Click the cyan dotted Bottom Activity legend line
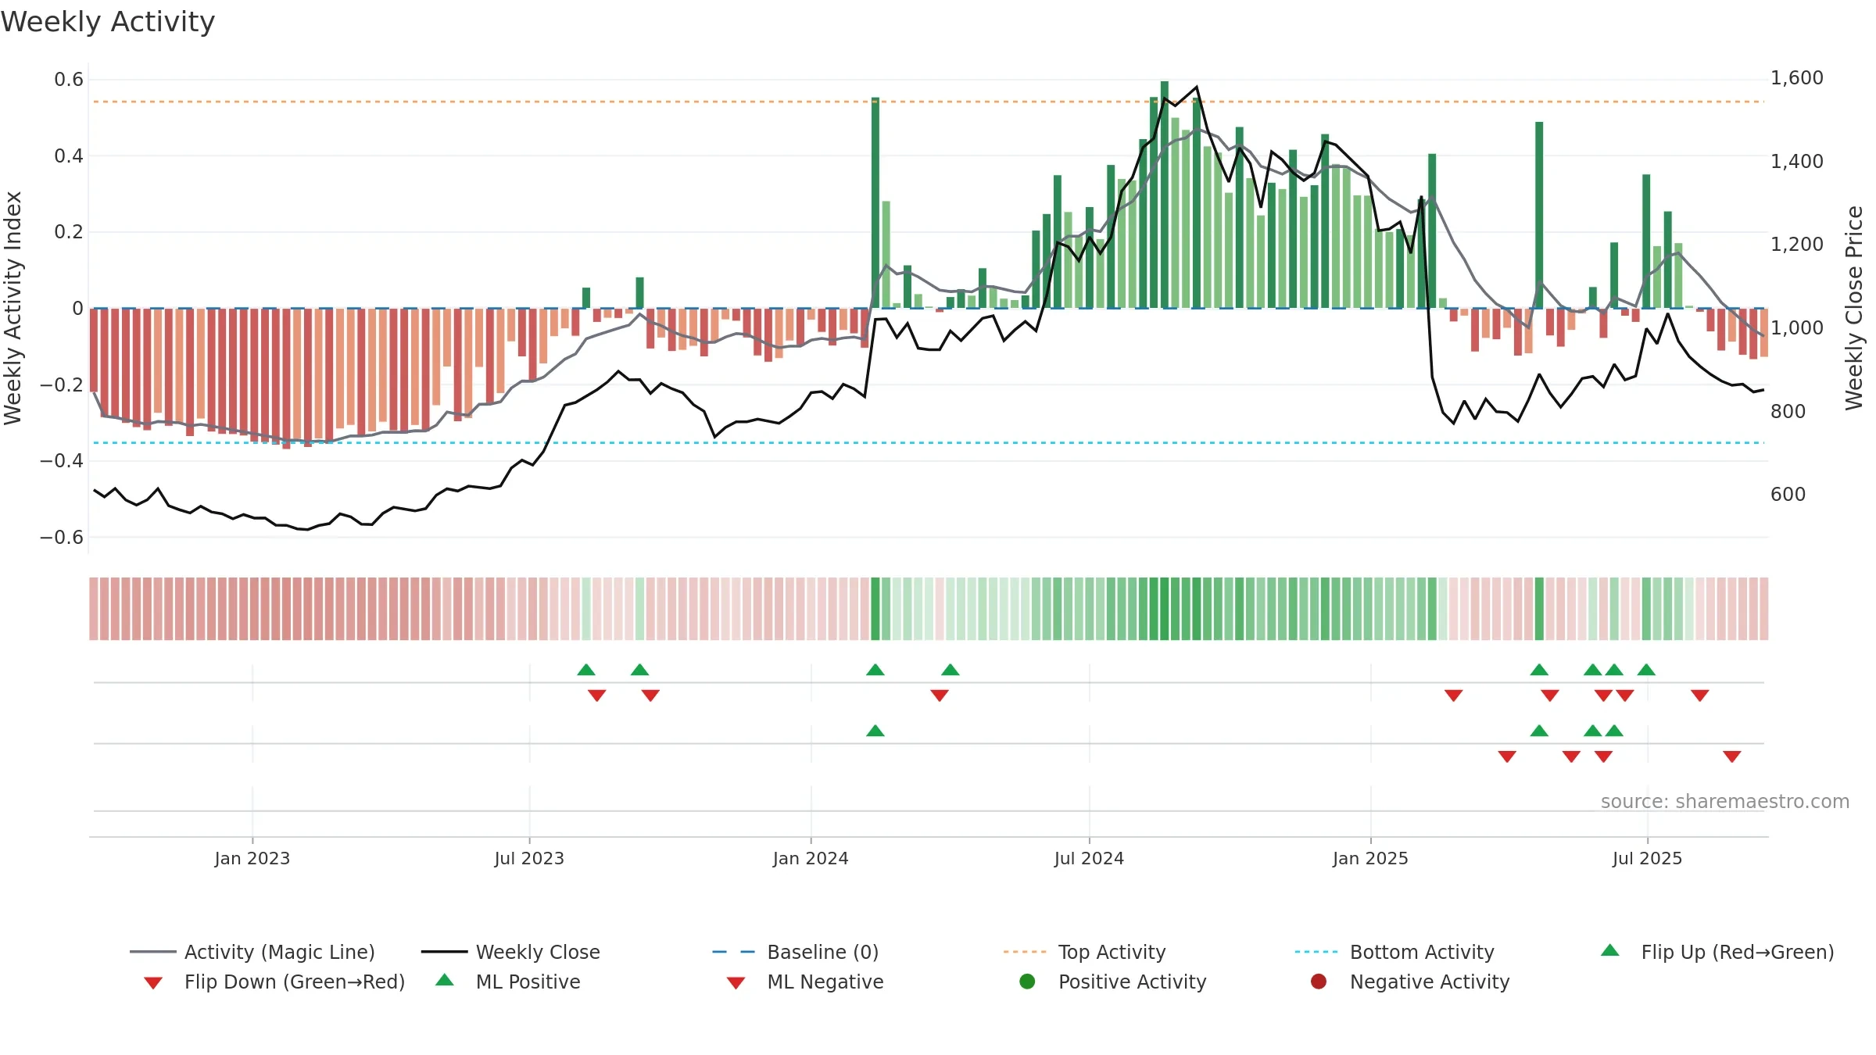 coord(1316,952)
